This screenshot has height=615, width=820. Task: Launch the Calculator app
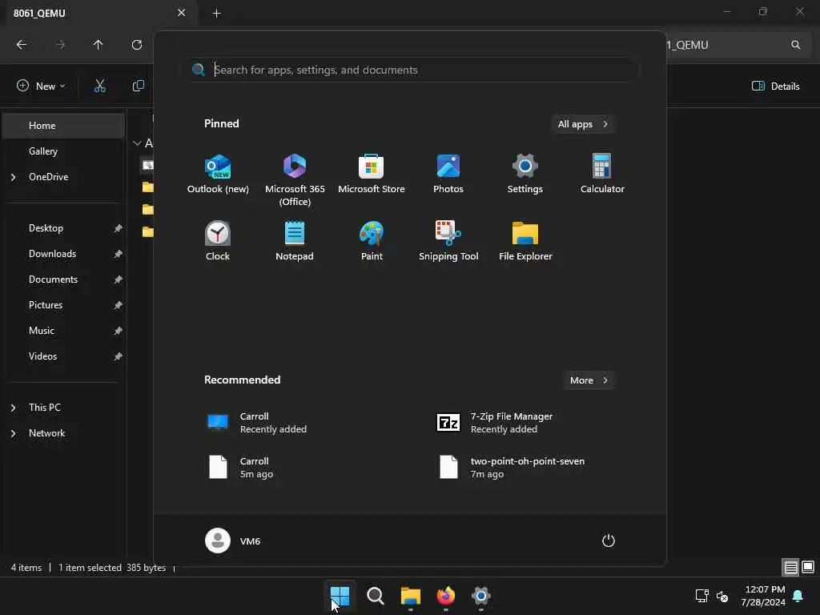pyautogui.click(x=602, y=175)
